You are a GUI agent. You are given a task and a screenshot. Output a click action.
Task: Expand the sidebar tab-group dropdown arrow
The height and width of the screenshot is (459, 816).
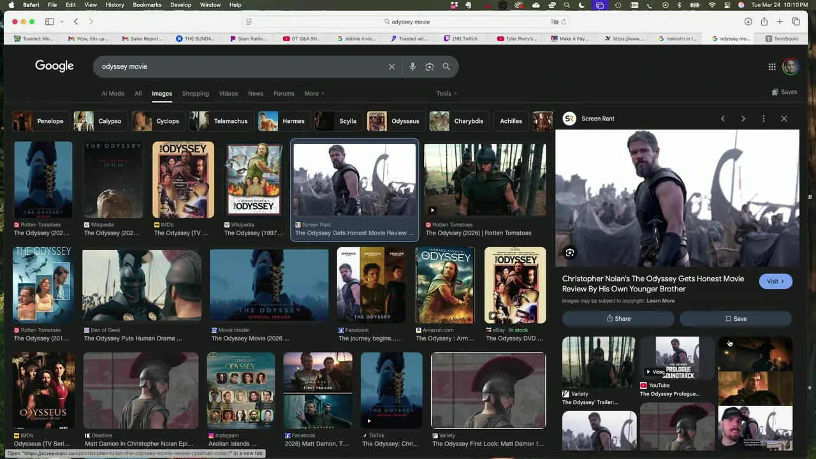point(62,22)
